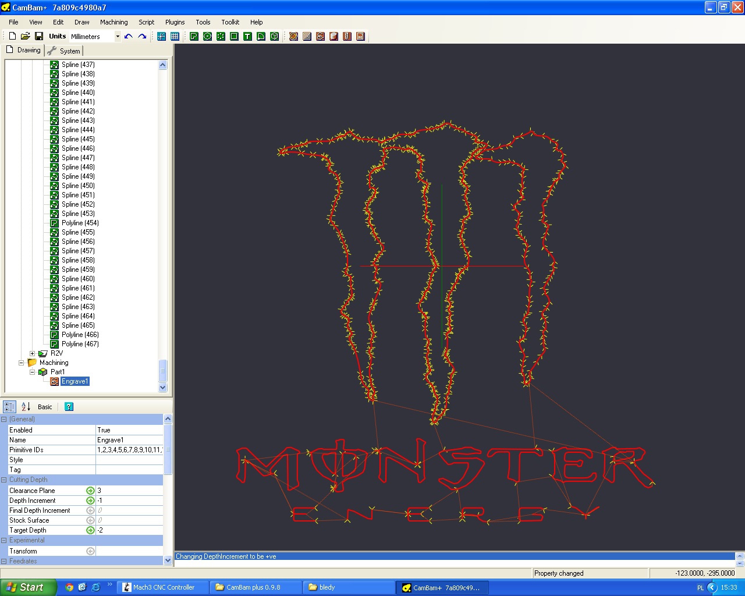
Task: Switch to CamBam plus 0.9.8 taskbar folder
Action: pyautogui.click(x=256, y=587)
